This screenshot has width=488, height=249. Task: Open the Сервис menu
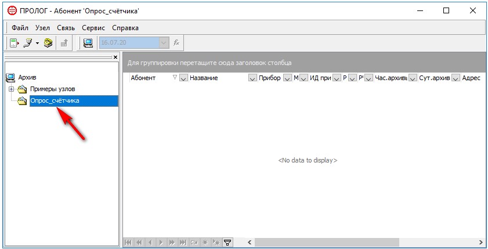tap(93, 27)
